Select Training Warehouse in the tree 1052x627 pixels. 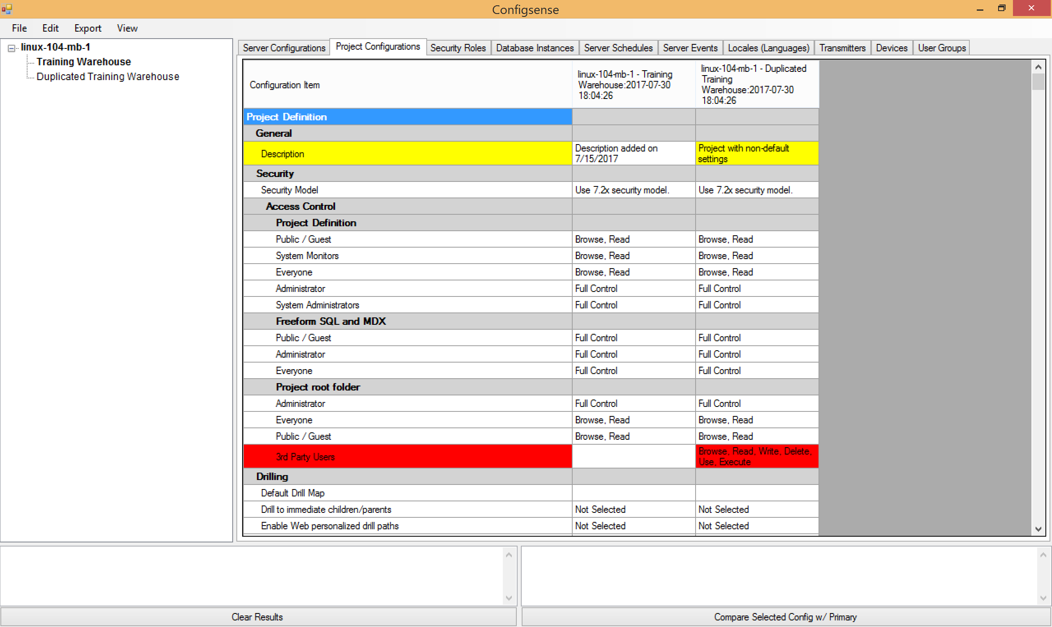[83, 62]
